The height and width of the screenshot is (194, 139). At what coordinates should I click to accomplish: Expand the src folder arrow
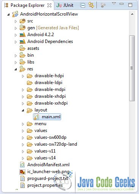[x=16, y=21]
